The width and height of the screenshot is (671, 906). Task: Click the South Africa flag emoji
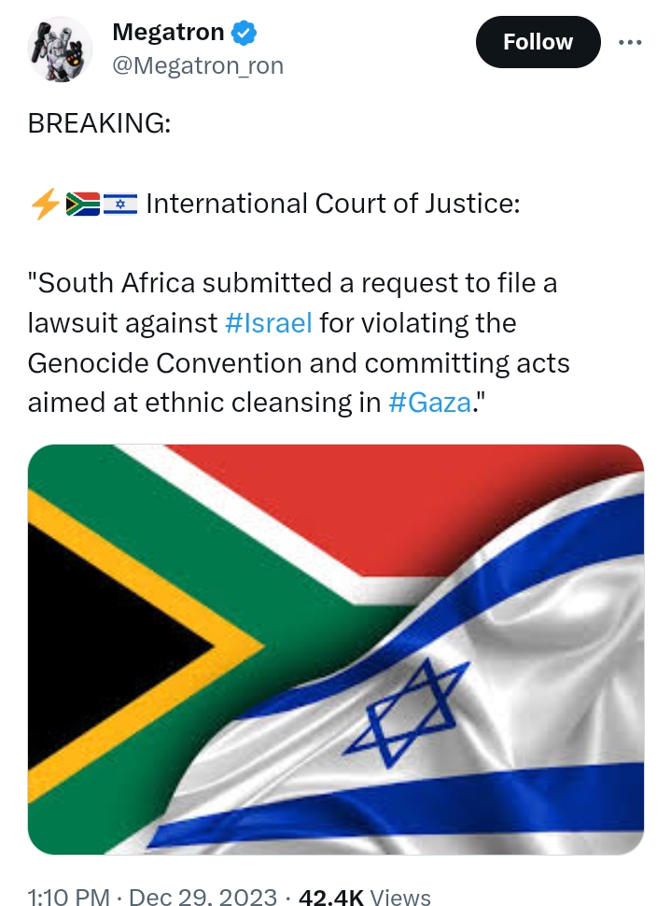(x=83, y=204)
